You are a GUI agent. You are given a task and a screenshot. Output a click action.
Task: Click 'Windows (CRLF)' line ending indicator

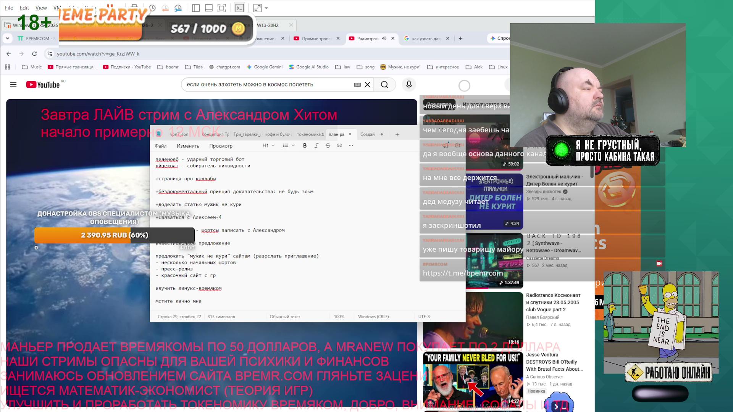pyautogui.click(x=373, y=317)
